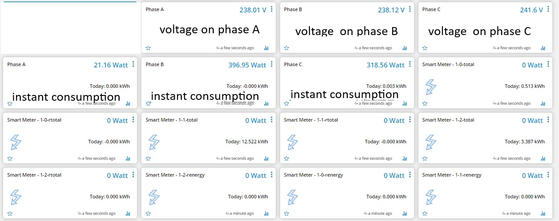Click the lightning bolt on Smart Meter - 1-2-renergy
559x221 pixels.
coord(154,197)
